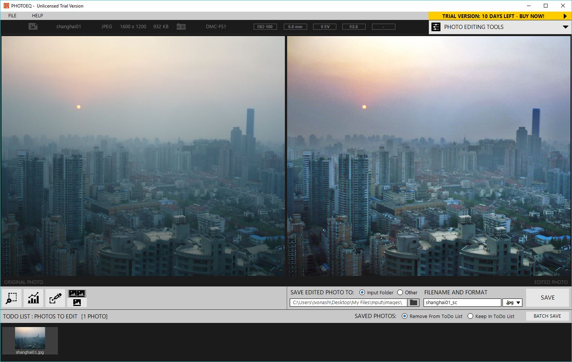Image resolution: width=572 pixels, height=362 pixels.
Task: Click the 932 KB file size text
Action: (161, 27)
